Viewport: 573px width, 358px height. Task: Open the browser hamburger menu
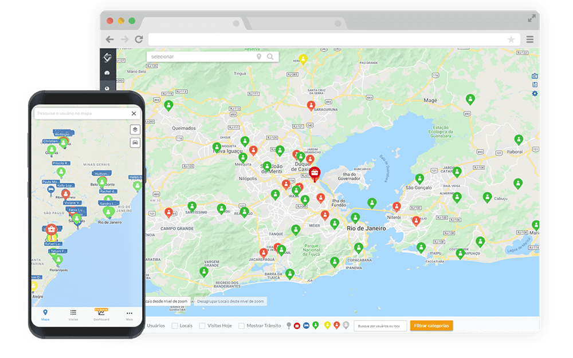coord(530,39)
